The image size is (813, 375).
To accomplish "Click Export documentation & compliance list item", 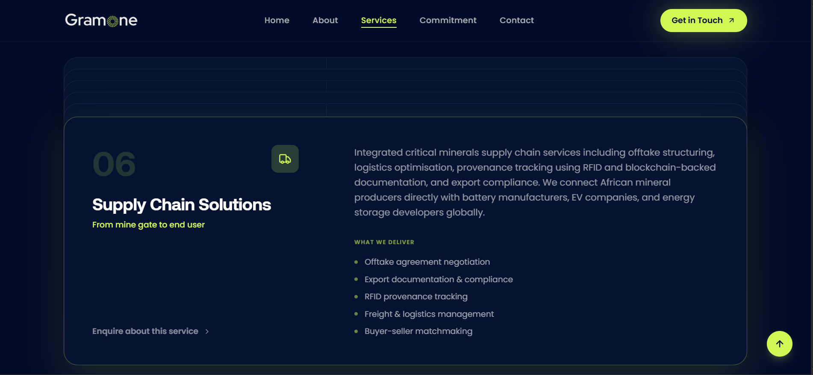I will [439, 279].
